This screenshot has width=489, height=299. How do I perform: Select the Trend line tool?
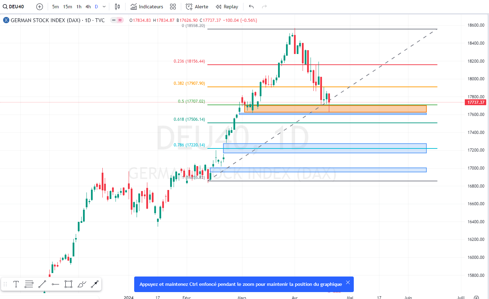(x=42, y=284)
